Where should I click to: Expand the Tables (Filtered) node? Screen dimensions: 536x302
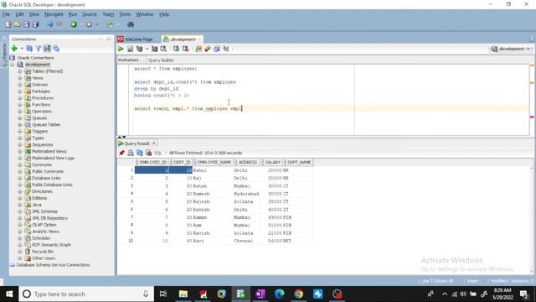click(x=20, y=71)
